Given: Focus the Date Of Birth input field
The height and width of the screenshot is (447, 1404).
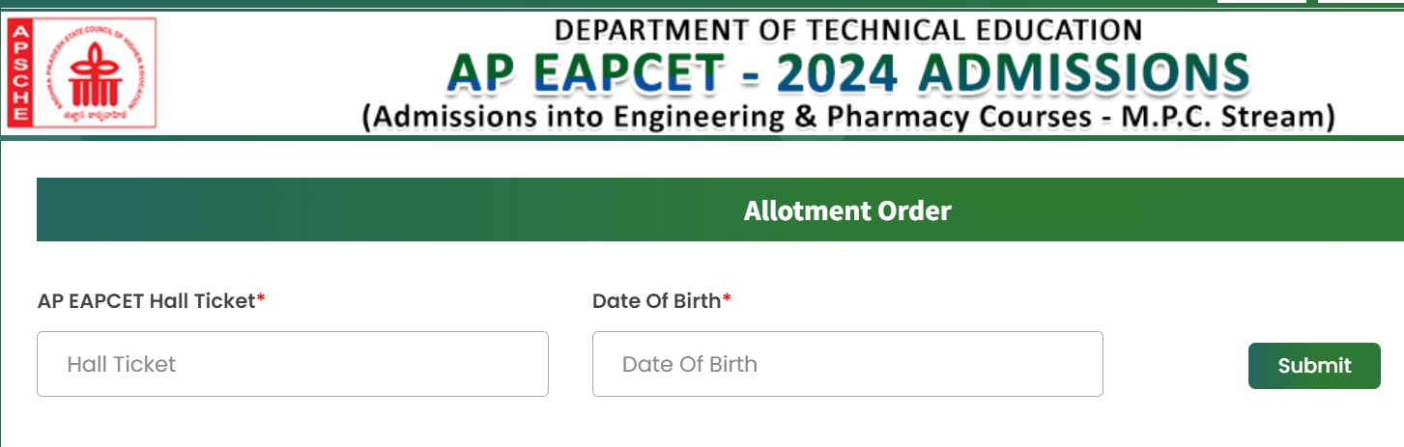Looking at the screenshot, I should click(x=847, y=364).
